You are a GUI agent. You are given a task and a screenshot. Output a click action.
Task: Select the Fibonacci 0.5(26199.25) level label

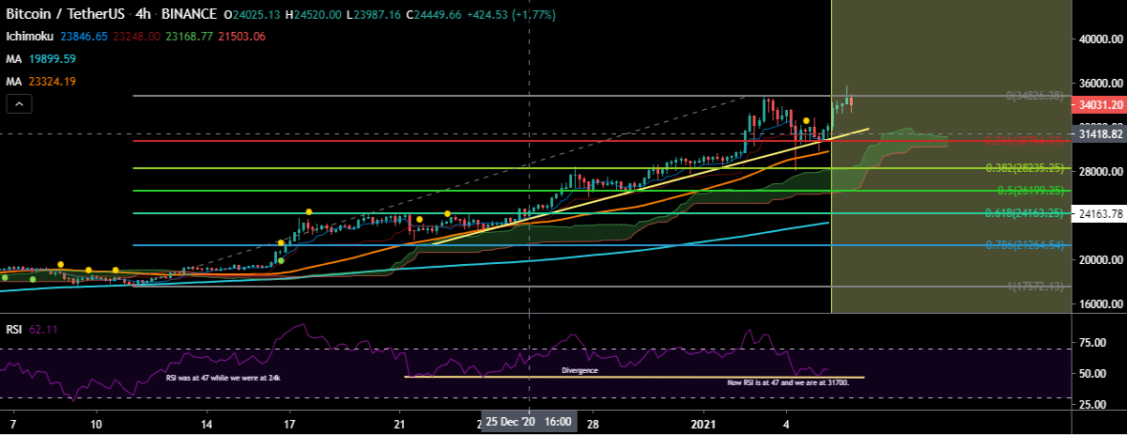coord(1030,190)
